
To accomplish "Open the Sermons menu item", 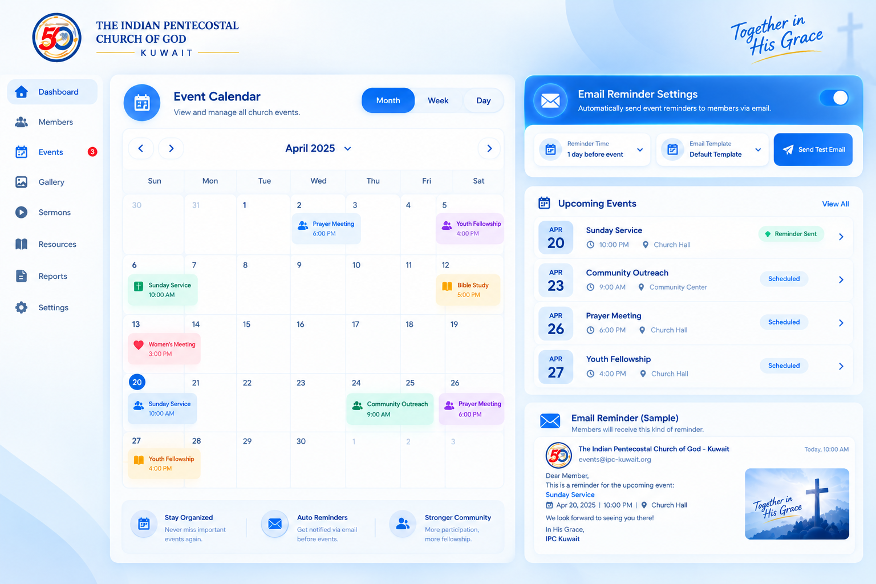I will click(52, 212).
